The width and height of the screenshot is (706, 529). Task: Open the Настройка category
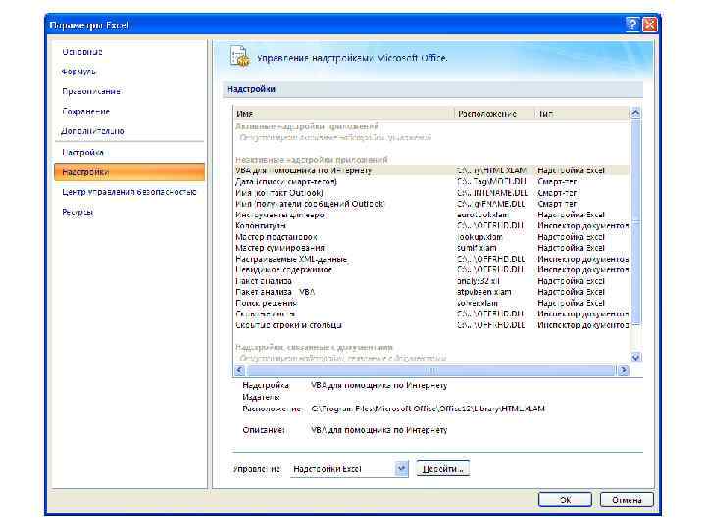click(x=82, y=153)
